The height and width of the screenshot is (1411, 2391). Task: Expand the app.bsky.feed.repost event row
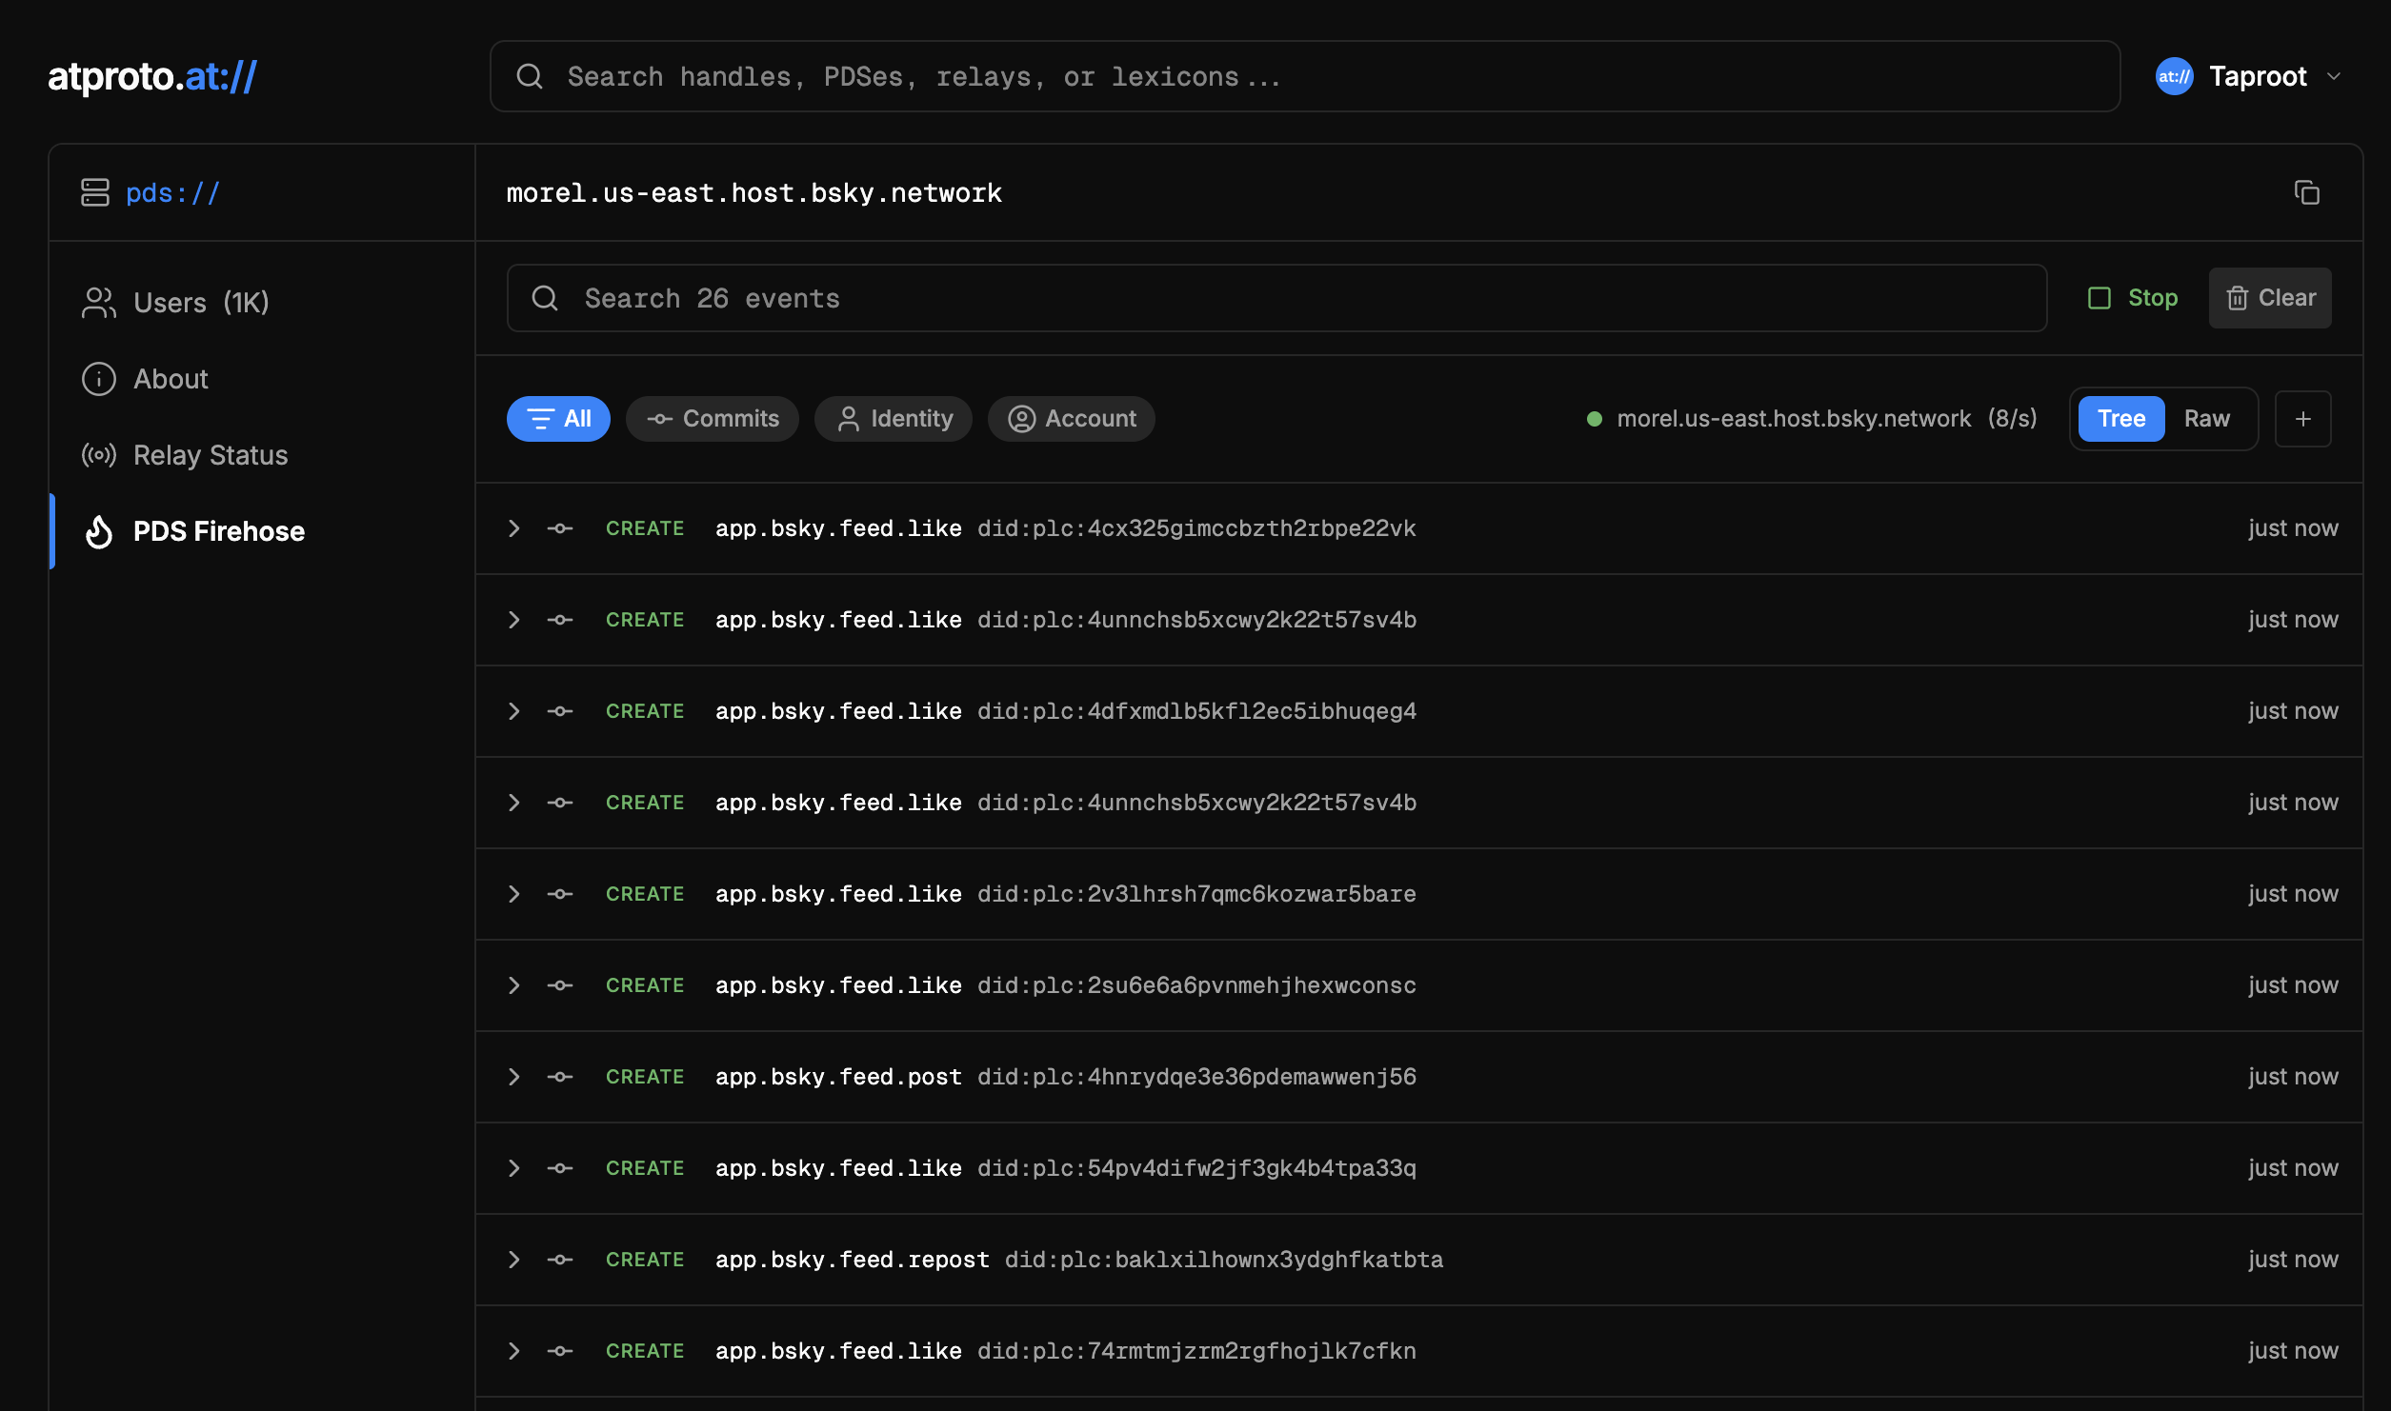[x=514, y=1260]
